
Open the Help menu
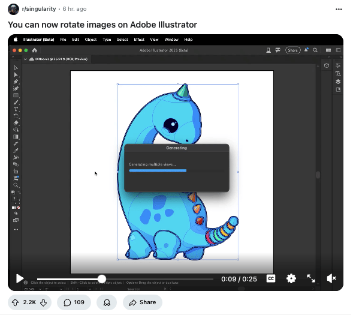[x=188, y=40]
